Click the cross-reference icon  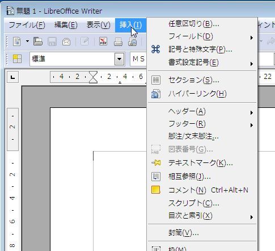(x=156, y=177)
